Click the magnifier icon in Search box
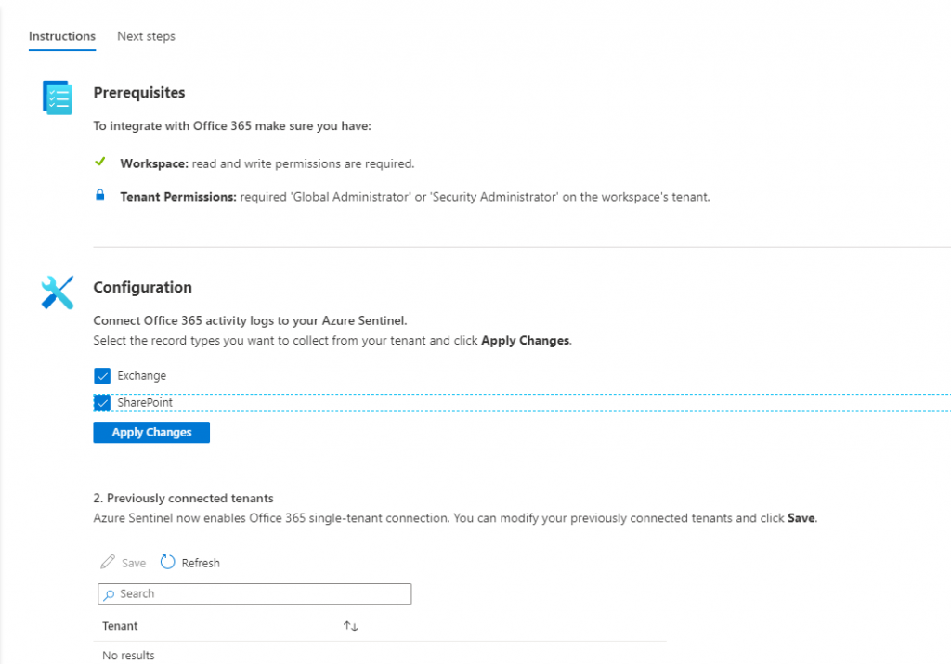951x664 pixels. click(109, 595)
